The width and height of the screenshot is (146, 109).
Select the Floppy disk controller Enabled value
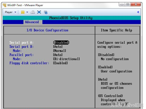click(60, 63)
